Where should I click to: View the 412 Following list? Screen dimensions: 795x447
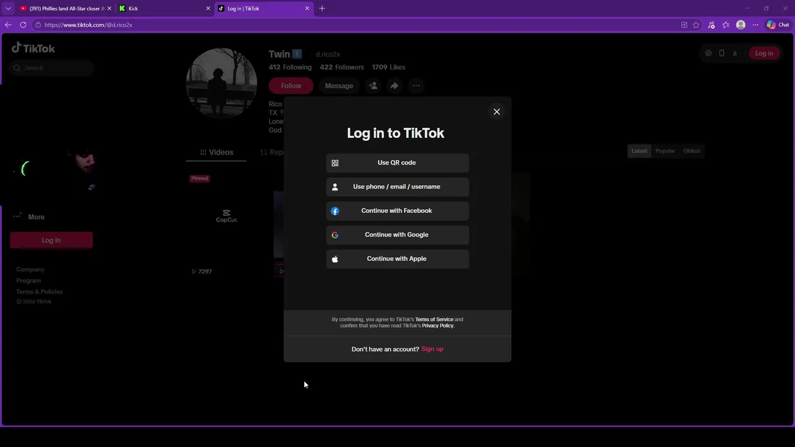tap(290, 67)
